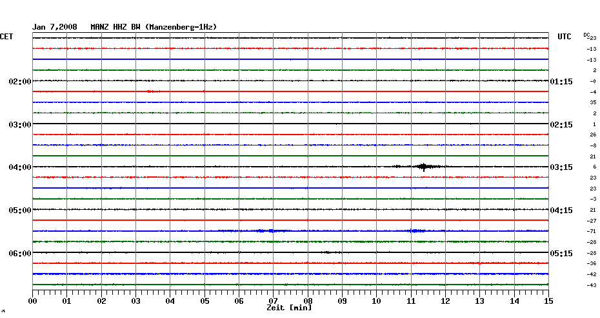Click the Jan 7,2008 date text
This screenshot has width=600, height=318.
point(55,27)
